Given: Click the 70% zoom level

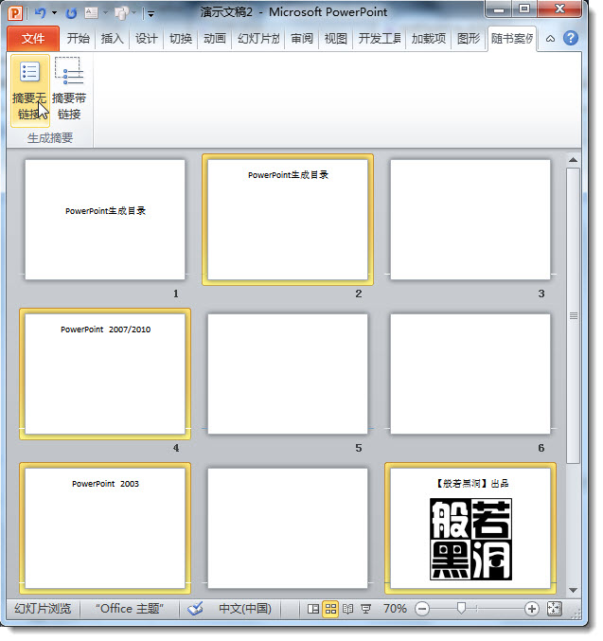Looking at the screenshot, I should pos(395,609).
